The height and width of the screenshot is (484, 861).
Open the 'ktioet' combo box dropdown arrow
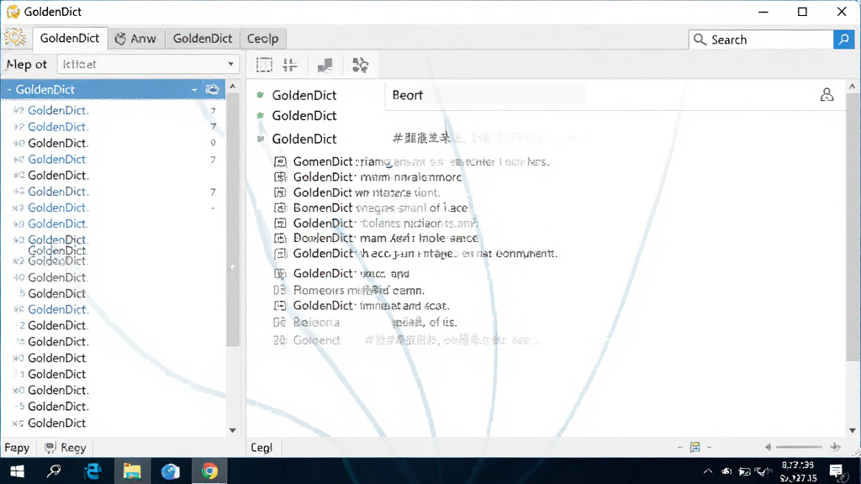(x=230, y=64)
